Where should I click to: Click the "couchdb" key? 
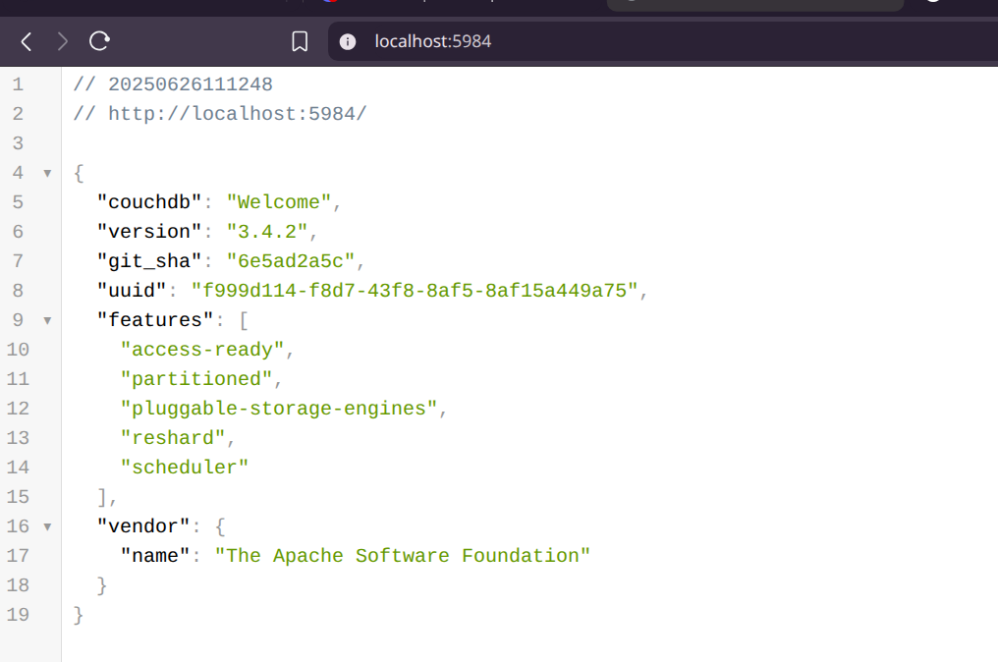(x=149, y=201)
